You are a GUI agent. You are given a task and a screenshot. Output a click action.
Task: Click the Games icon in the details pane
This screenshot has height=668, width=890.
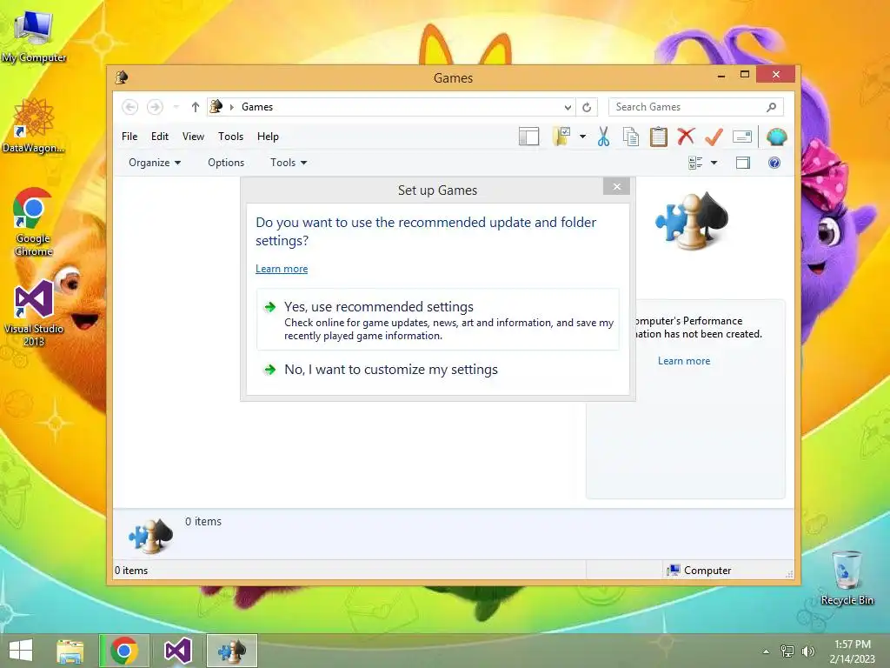click(150, 536)
